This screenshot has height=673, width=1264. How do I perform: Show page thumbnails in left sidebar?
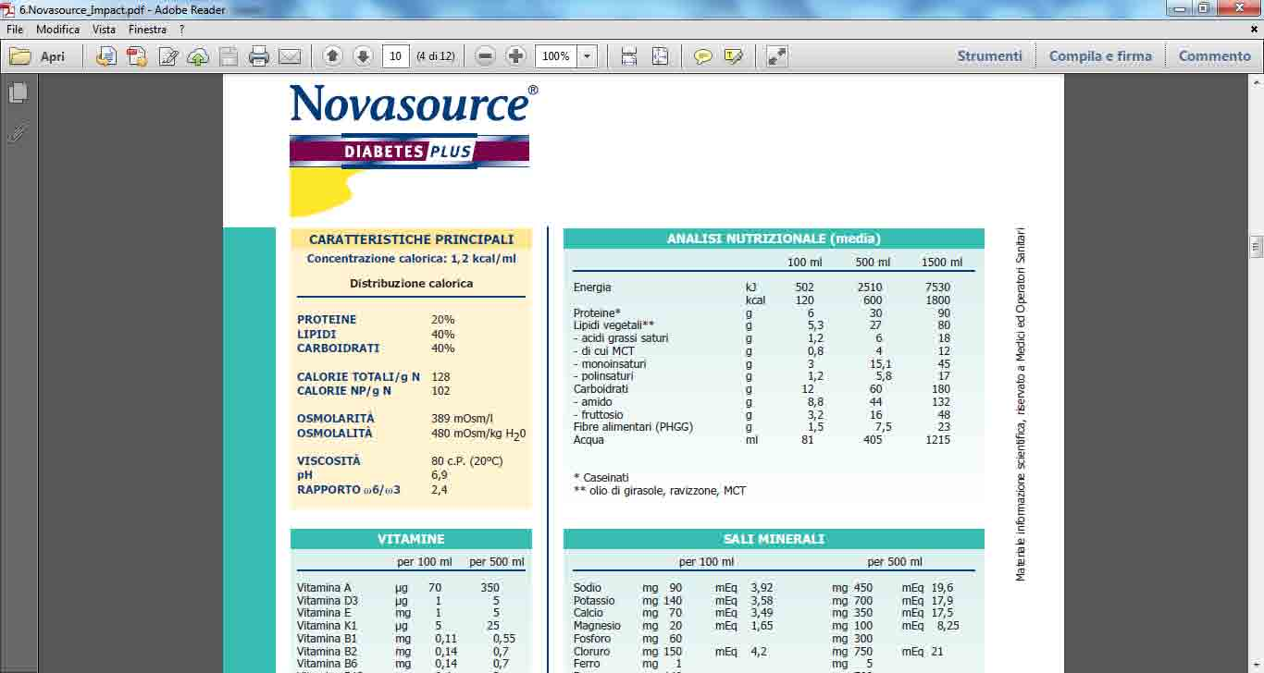(18, 93)
